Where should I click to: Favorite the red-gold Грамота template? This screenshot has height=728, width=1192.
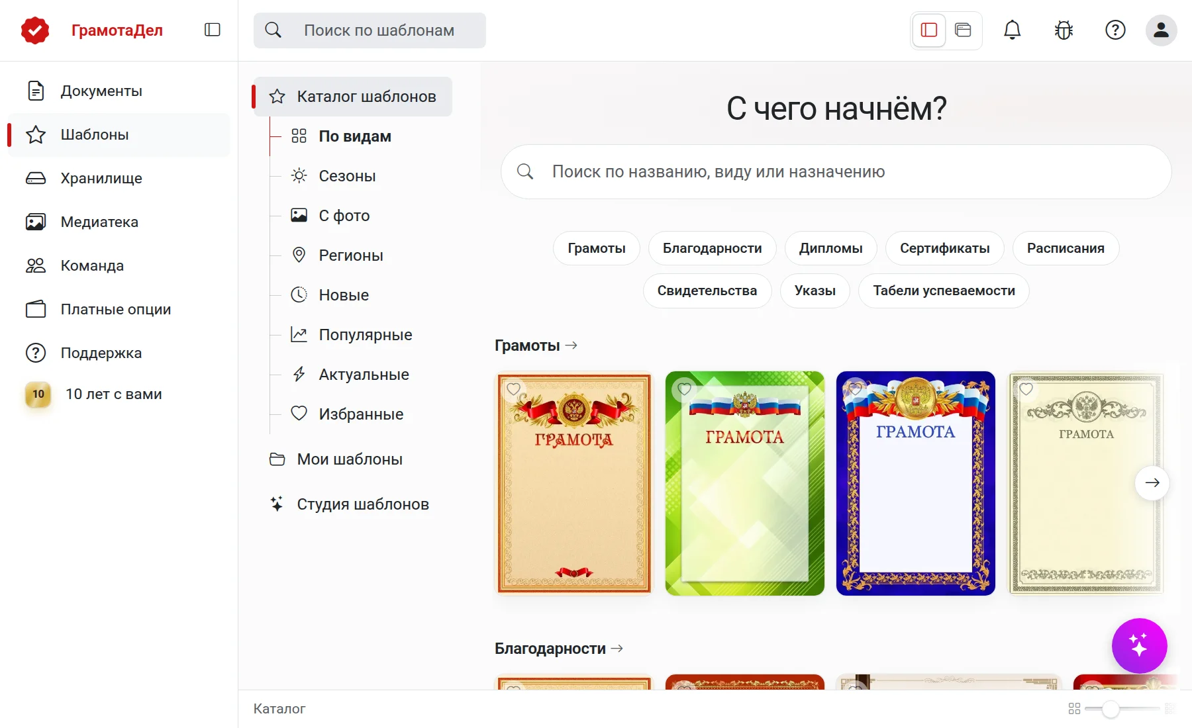(514, 389)
